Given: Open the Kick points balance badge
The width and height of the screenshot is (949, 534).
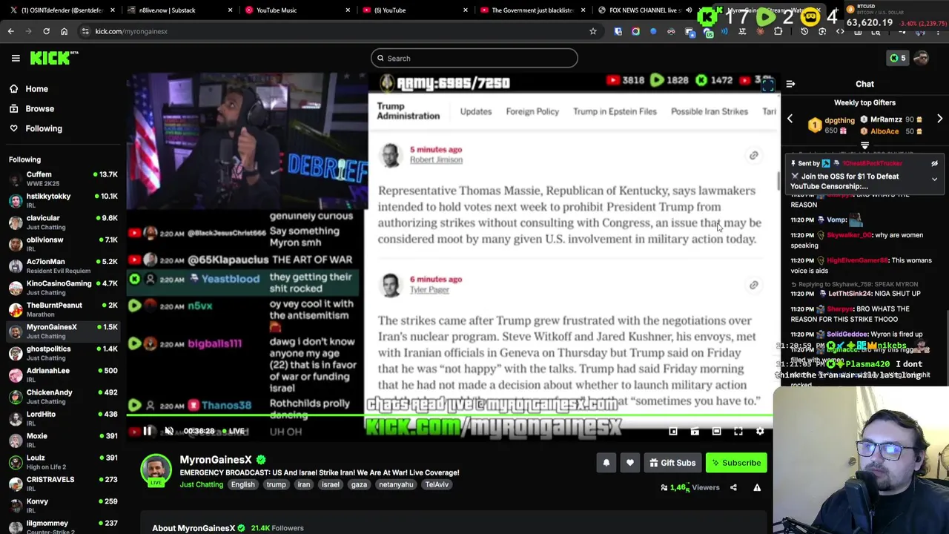Looking at the screenshot, I should [897, 58].
